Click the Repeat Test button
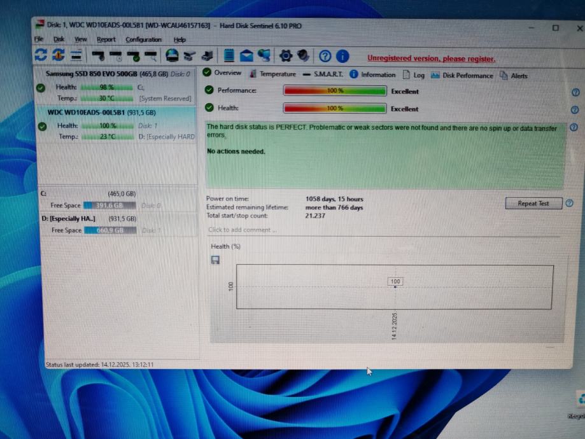The width and height of the screenshot is (585, 439). point(533,203)
